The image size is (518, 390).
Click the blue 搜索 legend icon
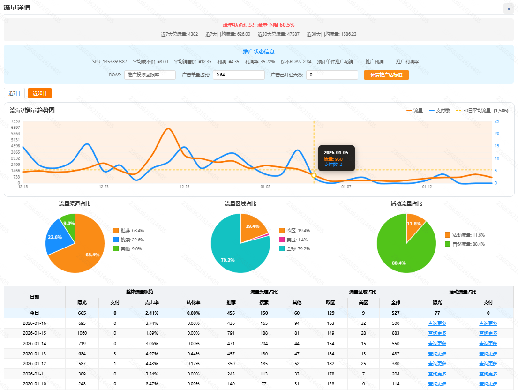tap(116, 240)
